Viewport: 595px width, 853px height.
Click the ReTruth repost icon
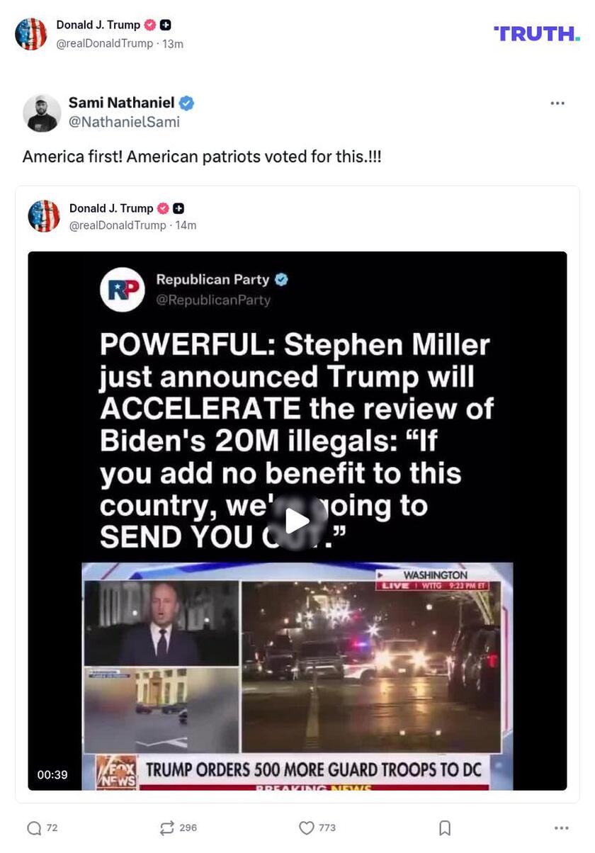167,827
